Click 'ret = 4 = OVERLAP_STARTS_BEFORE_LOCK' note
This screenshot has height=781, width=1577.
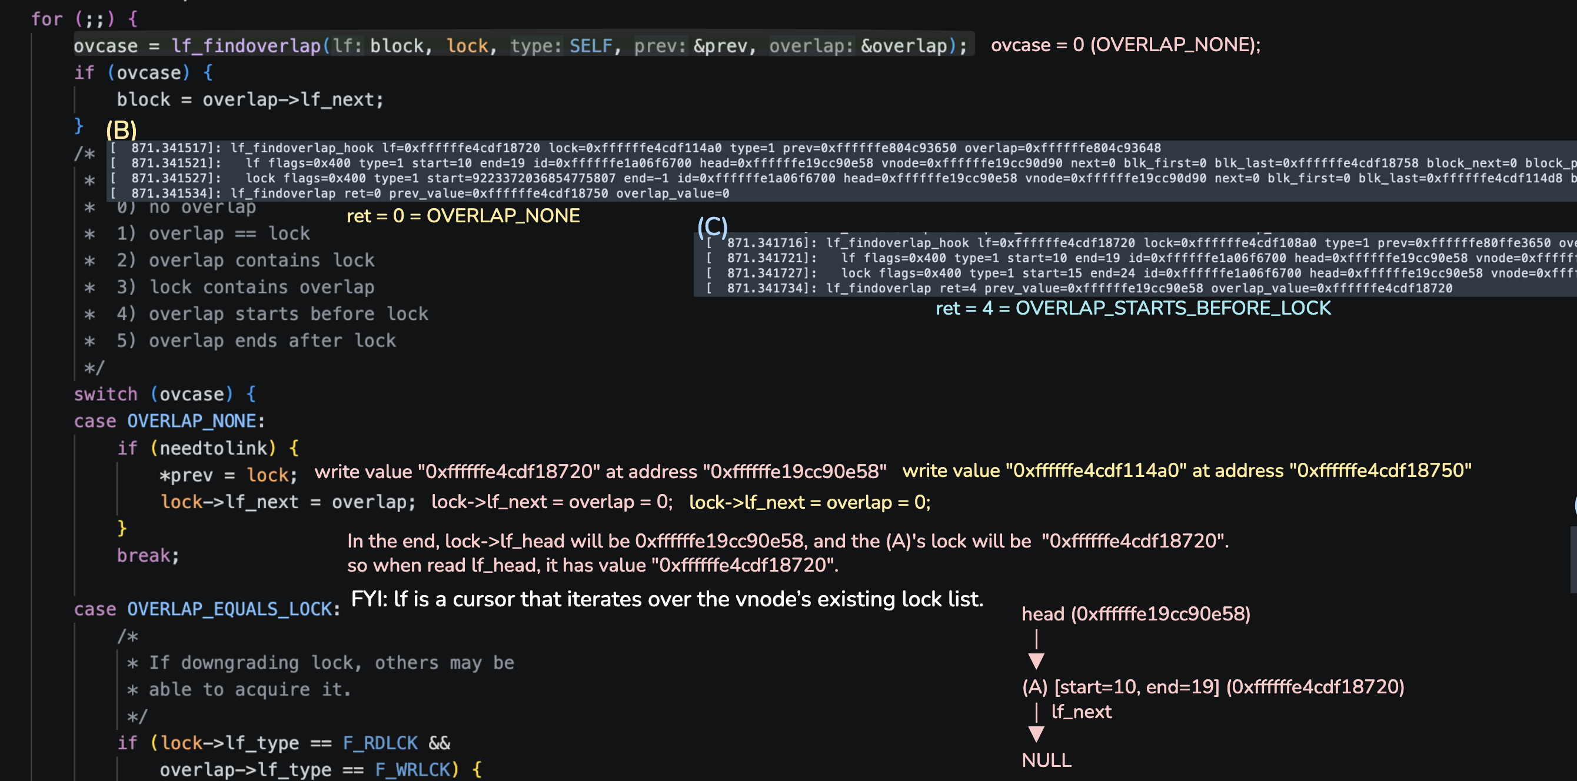tap(1133, 308)
